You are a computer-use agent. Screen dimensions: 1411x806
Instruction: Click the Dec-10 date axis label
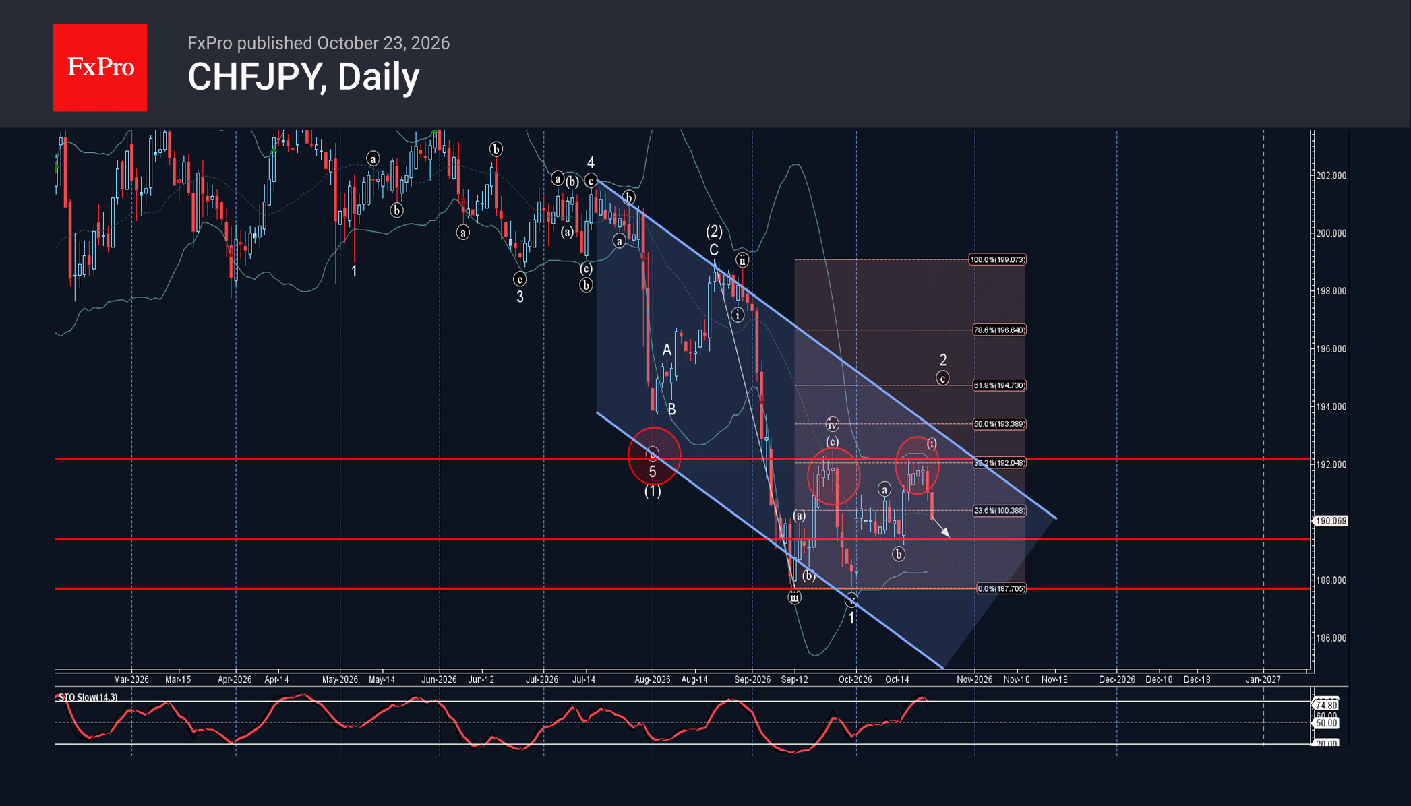click(x=1159, y=679)
